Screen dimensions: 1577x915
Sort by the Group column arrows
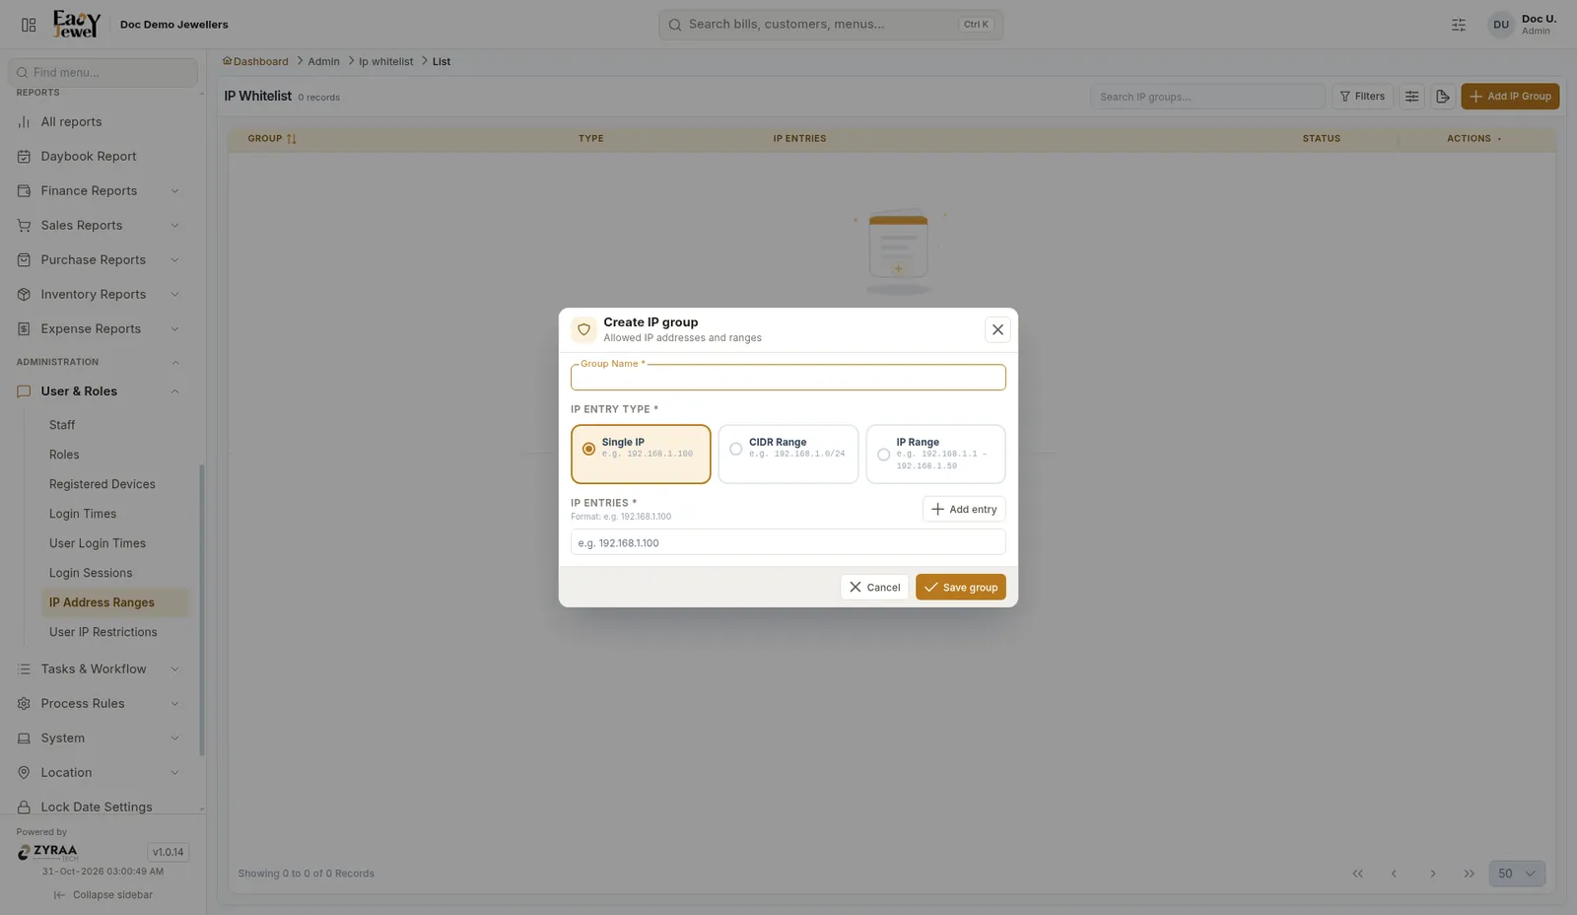(291, 139)
